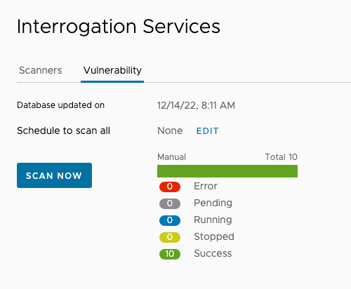Click the yellow Stopped count badge
Image resolution: width=351 pixels, height=289 pixels.
tap(170, 237)
